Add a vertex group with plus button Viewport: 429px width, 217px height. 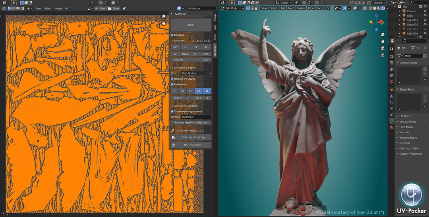pos(425,69)
